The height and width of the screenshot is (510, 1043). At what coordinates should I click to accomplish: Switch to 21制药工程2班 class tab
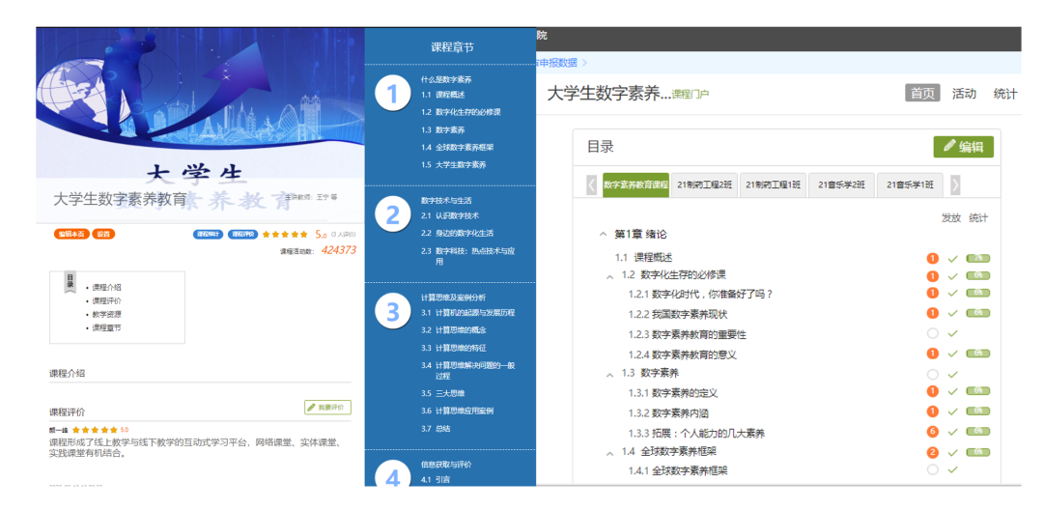click(704, 184)
